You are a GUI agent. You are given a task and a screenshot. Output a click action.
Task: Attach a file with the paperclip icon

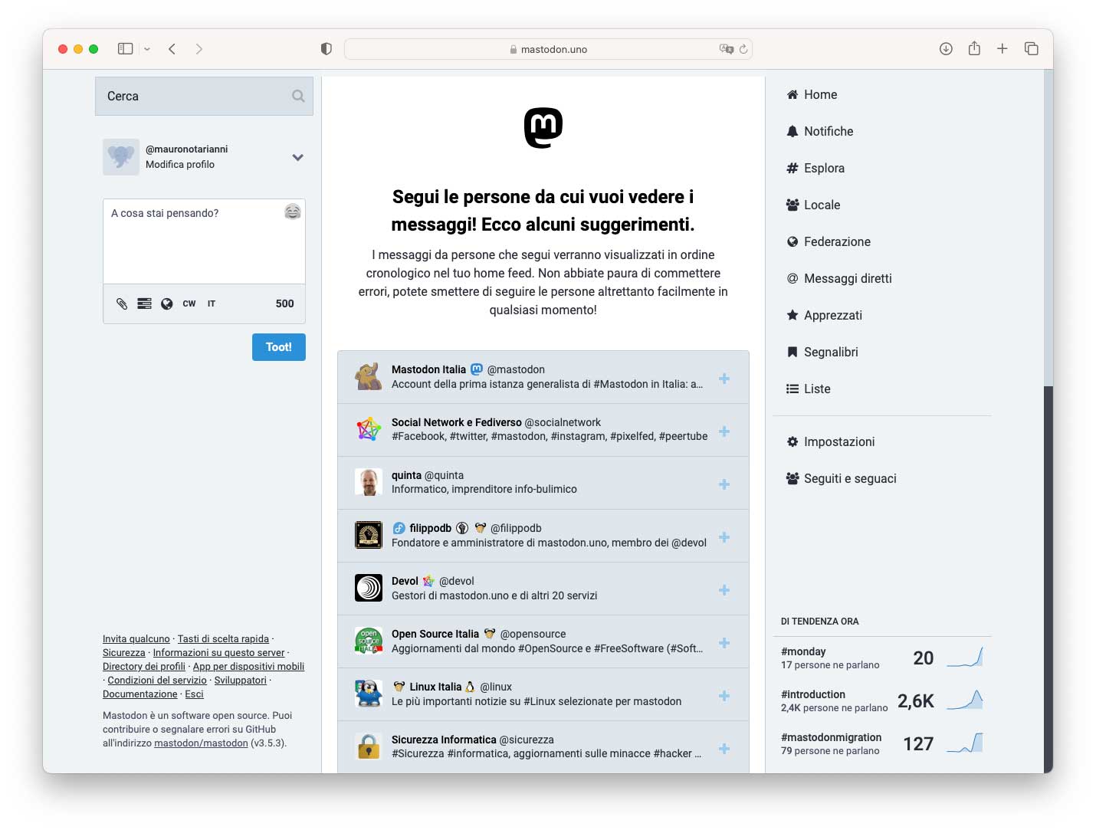[122, 303]
